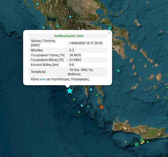
Task: Click the 'Εστιακό Βάθος [km]' label
Action: point(45,65)
